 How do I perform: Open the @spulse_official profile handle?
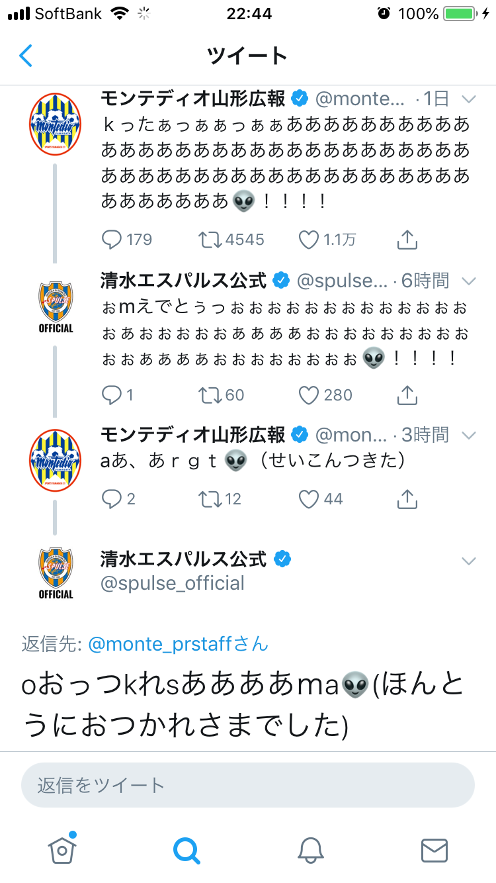(173, 583)
